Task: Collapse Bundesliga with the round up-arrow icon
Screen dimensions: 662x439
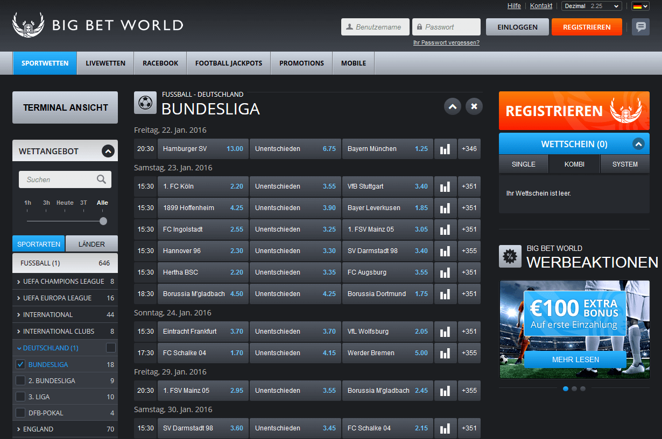Action: [453, 106]
